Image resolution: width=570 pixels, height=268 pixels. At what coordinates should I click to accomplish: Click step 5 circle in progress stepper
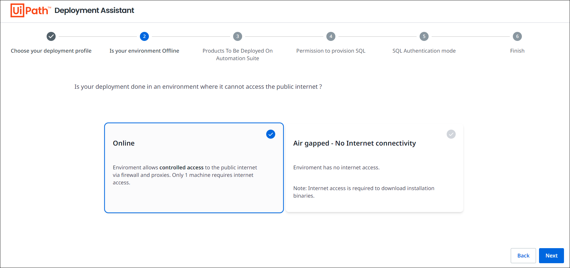pos(424,36)
